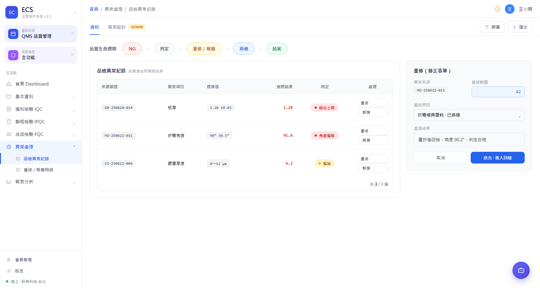Click the 來源單號 column header
Image resolution: width=540 pixels, height=288 pixels.
click(x=109, y=87)
